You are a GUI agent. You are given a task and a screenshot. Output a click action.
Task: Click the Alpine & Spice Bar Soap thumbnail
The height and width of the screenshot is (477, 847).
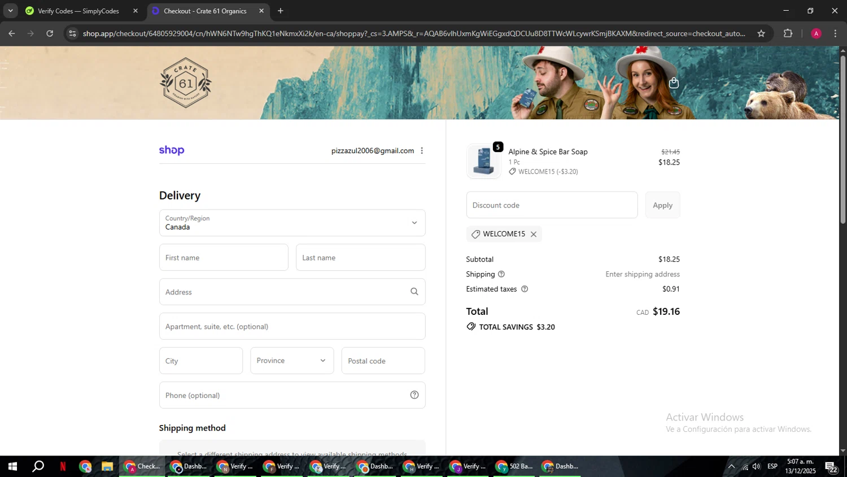(483, 161)
